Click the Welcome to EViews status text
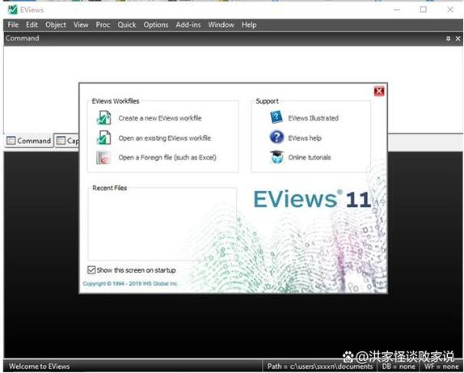Viewport: 464px width, 373px height. coord(40,367)
